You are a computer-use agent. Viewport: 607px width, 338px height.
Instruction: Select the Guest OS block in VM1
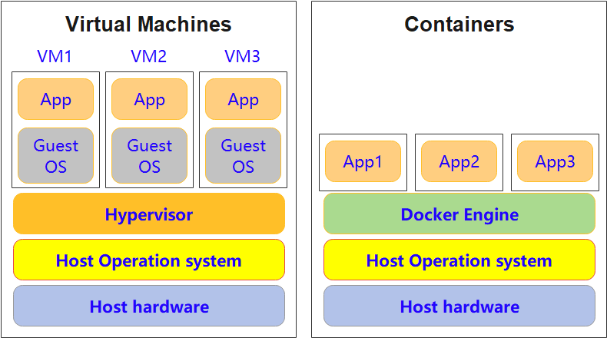(x=56, y=156)
